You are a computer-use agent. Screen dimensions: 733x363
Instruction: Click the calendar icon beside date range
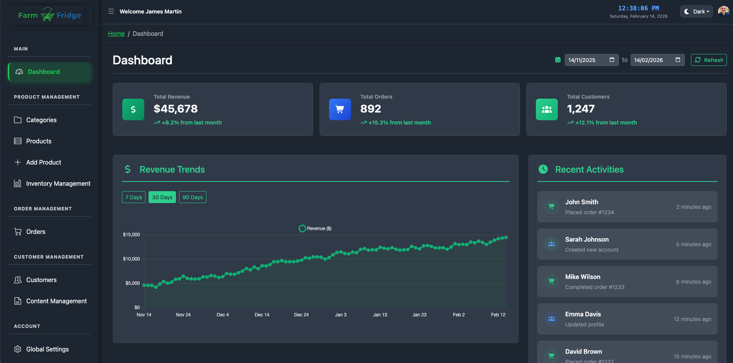[x=557, y=60]
